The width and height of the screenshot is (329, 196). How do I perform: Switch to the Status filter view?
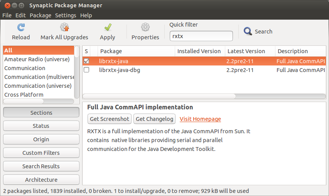tap(41, 126)
